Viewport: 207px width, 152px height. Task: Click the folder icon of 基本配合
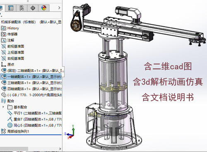coord(10,107)
